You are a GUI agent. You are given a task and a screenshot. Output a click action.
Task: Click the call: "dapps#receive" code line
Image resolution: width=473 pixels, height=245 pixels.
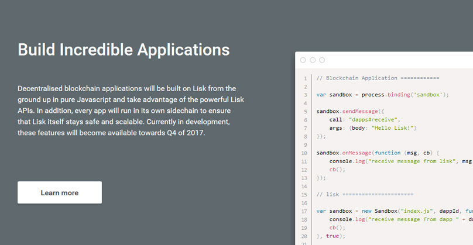pyautogui.click(x=365, y=120)
